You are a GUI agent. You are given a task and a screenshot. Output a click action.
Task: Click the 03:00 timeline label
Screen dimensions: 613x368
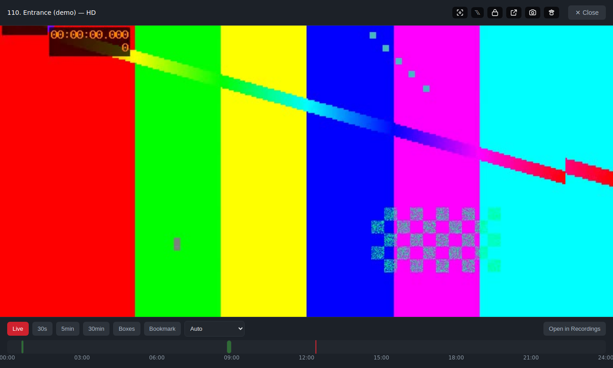pos(82,358)
